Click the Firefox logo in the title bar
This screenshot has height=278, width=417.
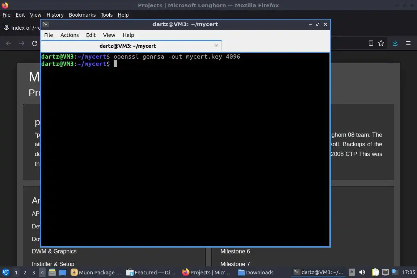[x=5, y=5]
